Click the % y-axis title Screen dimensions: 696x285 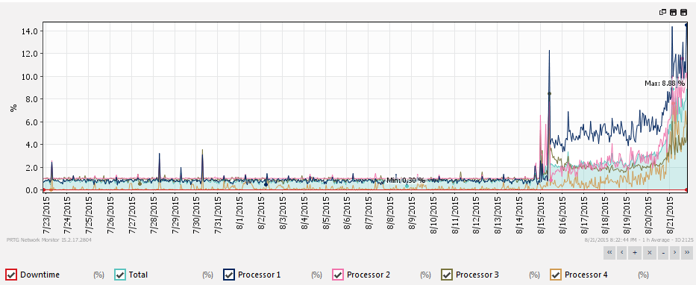click(13, 107)
